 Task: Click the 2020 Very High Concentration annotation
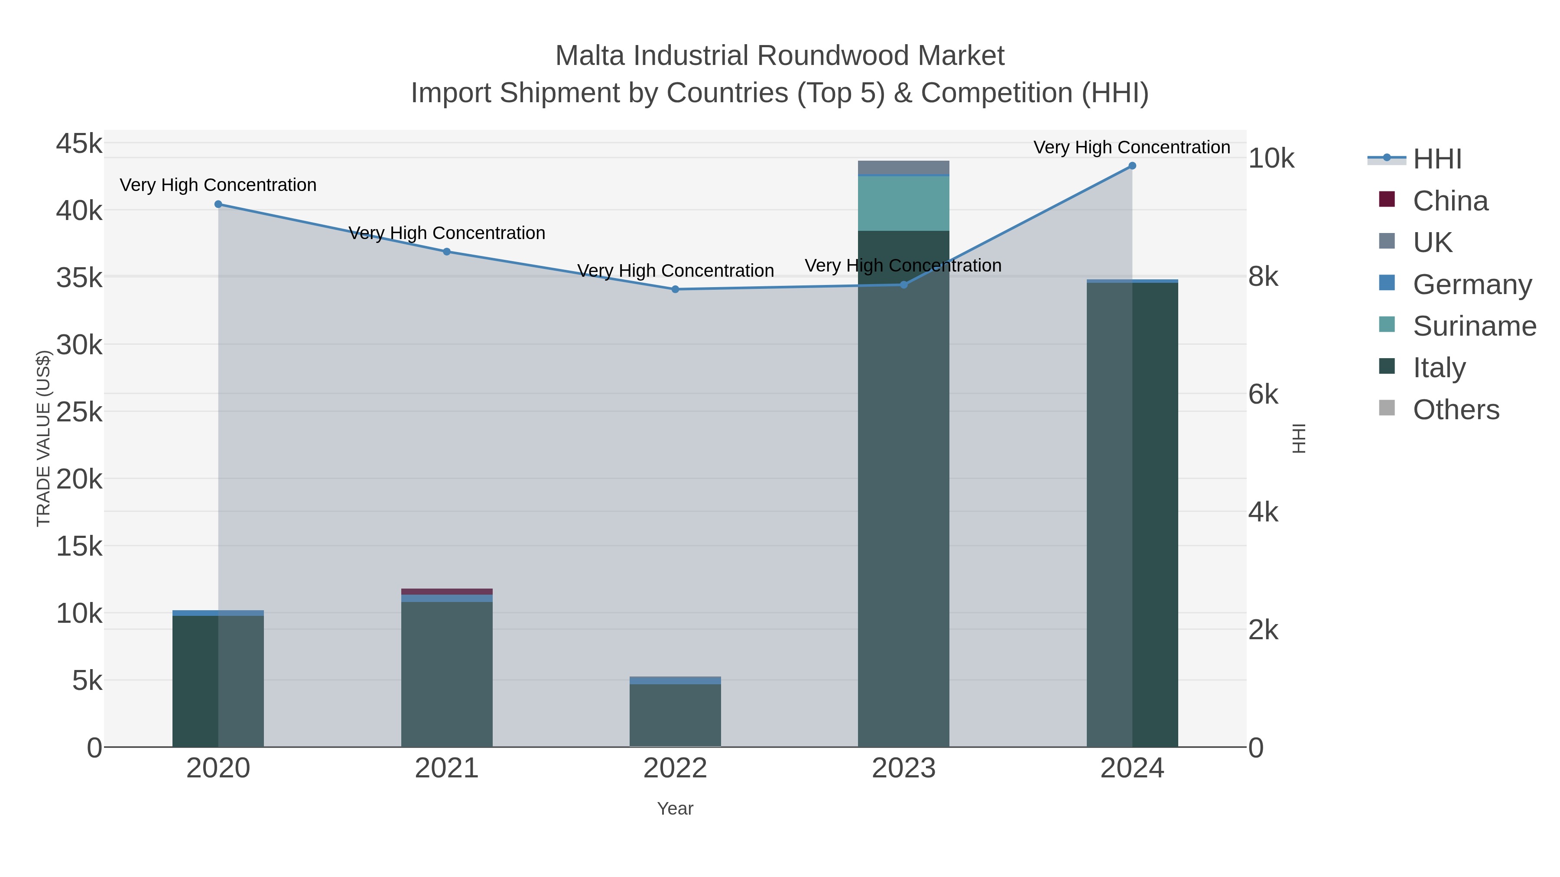pos(218,184)
